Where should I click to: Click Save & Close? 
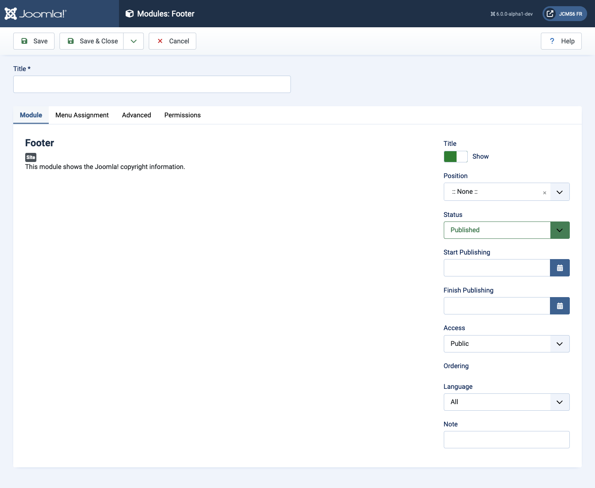click(92, 41)
